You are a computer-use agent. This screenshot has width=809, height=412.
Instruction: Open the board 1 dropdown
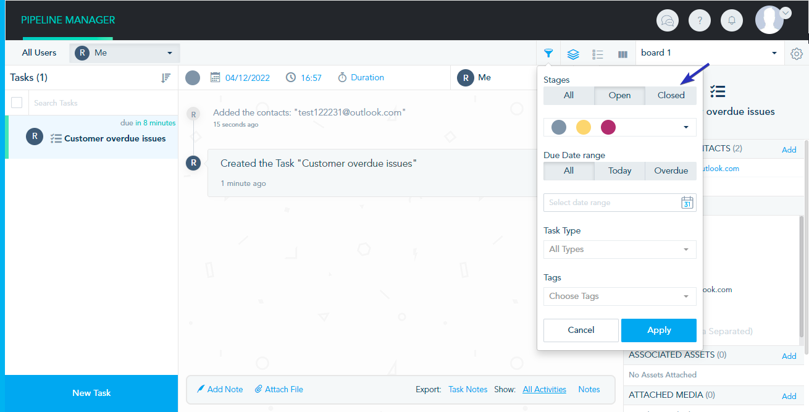coord(710,53)
